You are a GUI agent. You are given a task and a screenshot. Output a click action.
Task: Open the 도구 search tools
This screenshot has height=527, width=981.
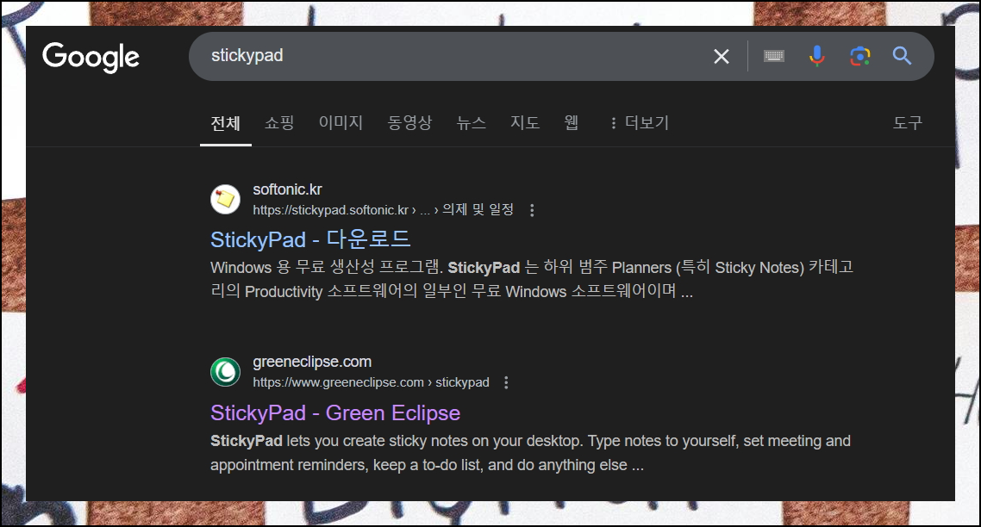(907, 122)
